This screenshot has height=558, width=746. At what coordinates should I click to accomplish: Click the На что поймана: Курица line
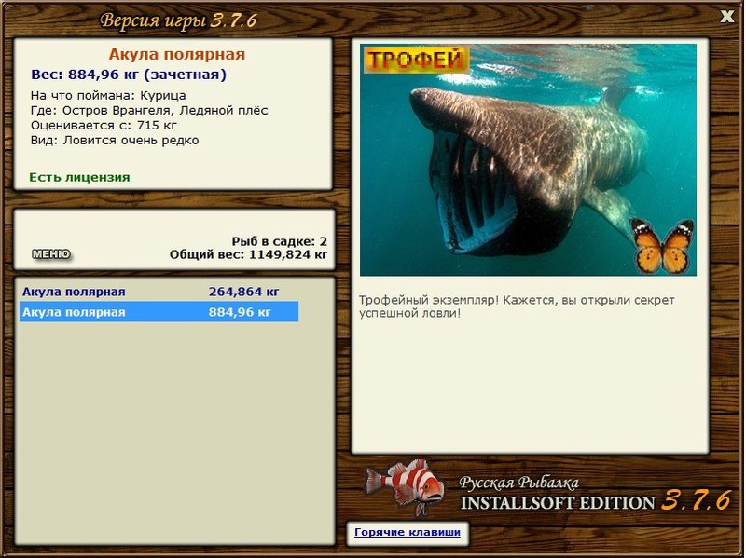click(108, 96)
